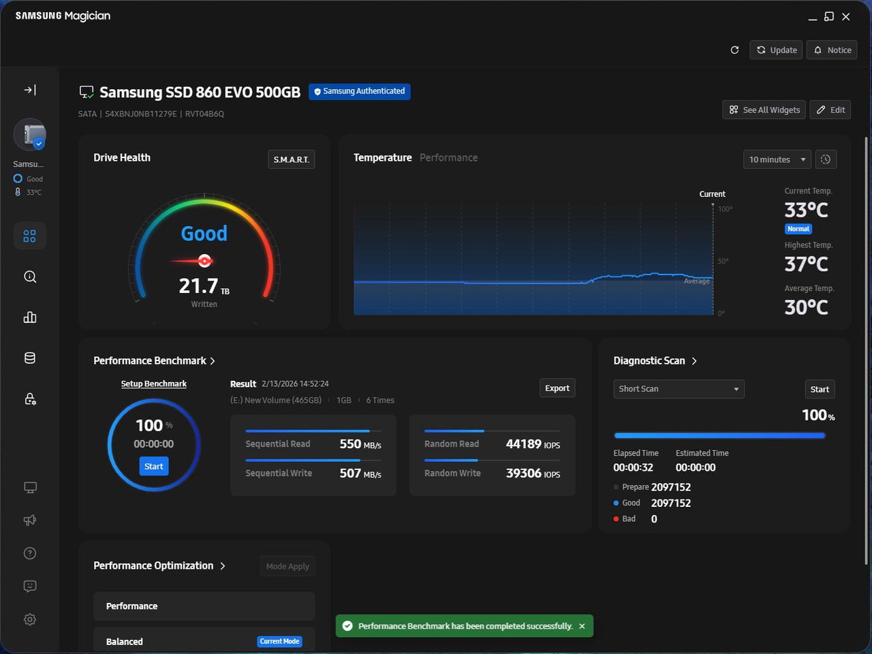
Task: Open the Diagnostic Scan magnifier icon in the sidebar
Action: click(x=30, y=277)
